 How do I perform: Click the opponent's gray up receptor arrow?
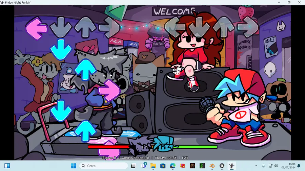[x=85, y=27]
